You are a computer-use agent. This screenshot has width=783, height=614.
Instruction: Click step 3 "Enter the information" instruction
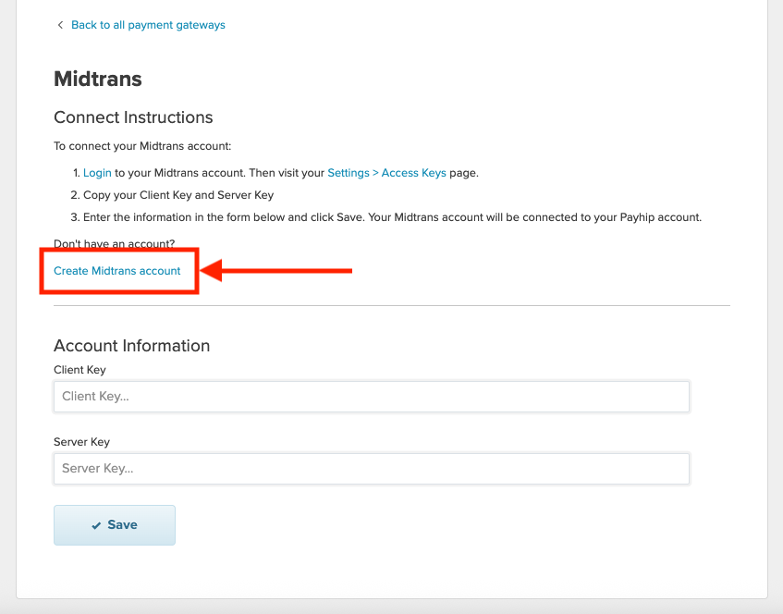tap(392, 217)
